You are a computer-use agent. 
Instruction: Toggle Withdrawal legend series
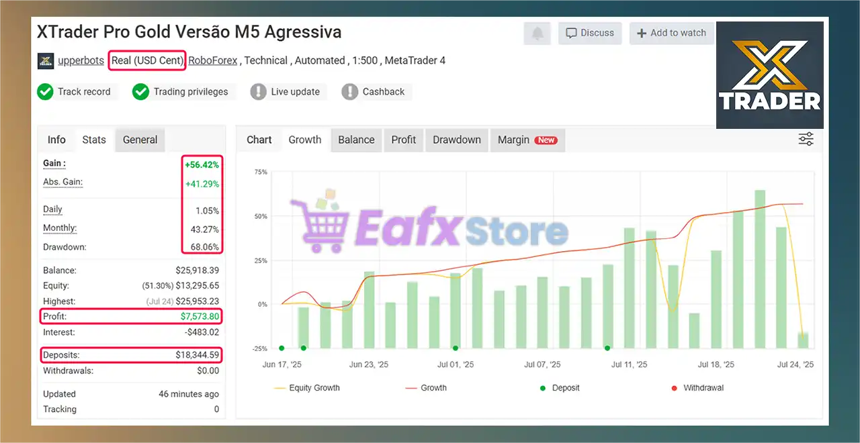[x=697, y=388]
